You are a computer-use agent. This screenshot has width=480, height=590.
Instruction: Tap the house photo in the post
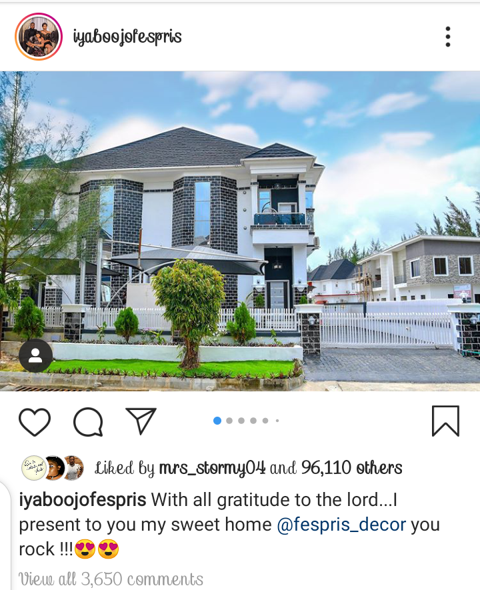pyautogui.click(x=240, y=231)
